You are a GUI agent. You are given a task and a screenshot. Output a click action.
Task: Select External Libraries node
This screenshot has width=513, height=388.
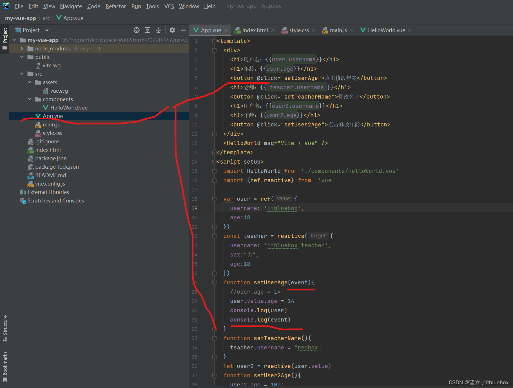pos(48,192)
